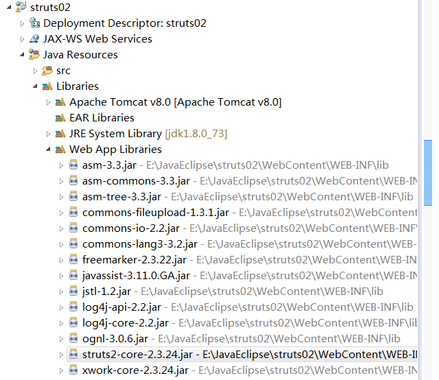Image resolution: width=439 pixels, height=380 pixels.
Task: Select struts2-core-2.3.24.jar text
Action: click(137, 355)
